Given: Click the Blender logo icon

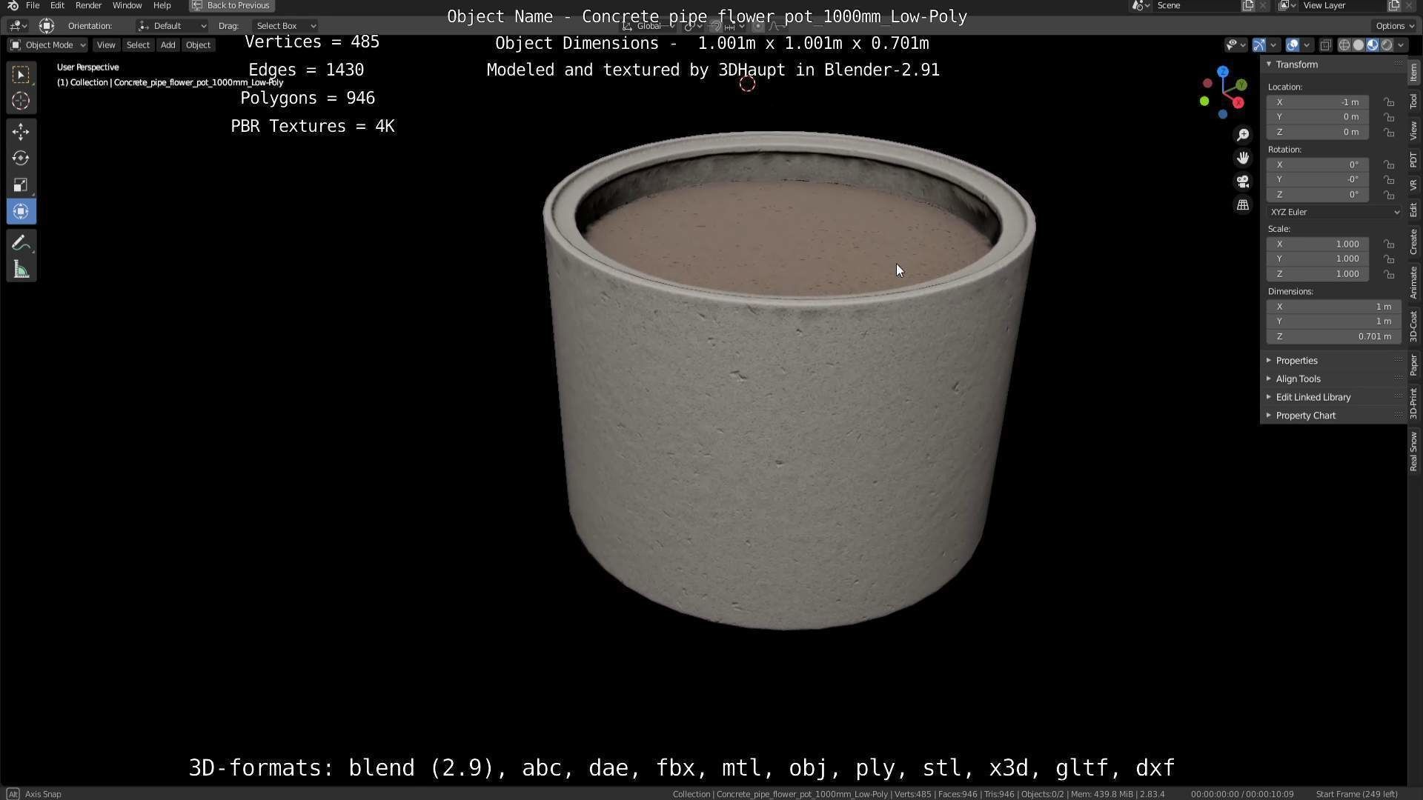Looking at the screenshot, I should click(x=13, y=5).
